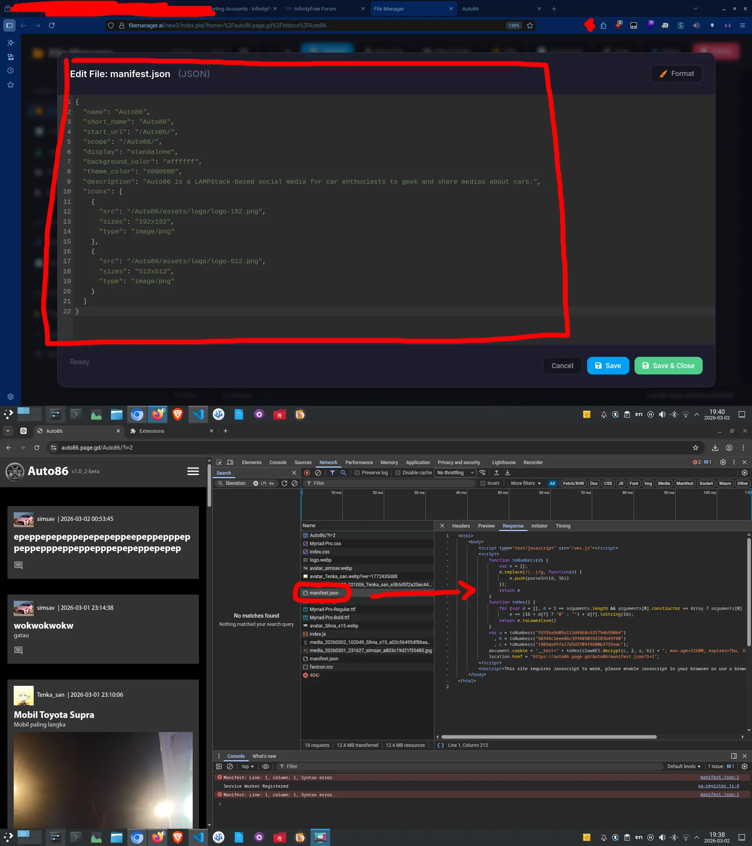
Task: Expand the More filters dropdown
Action: coord(526,483)
